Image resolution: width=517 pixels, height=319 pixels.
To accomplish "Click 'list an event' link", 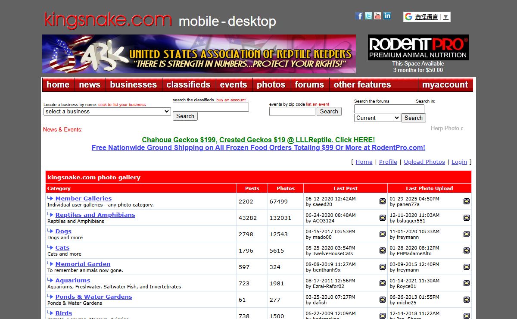I will (318, 104).
